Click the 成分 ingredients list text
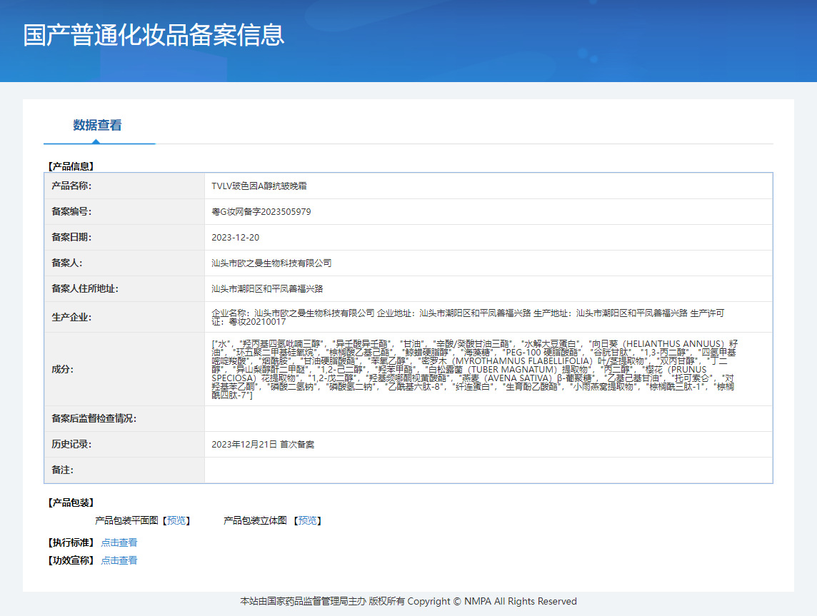Image resolution: width=817 pixels, height=616 pixels. click(474, 370)
